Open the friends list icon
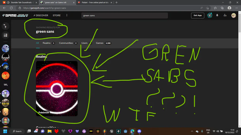241x135 pixels. (x=225, y=15)
